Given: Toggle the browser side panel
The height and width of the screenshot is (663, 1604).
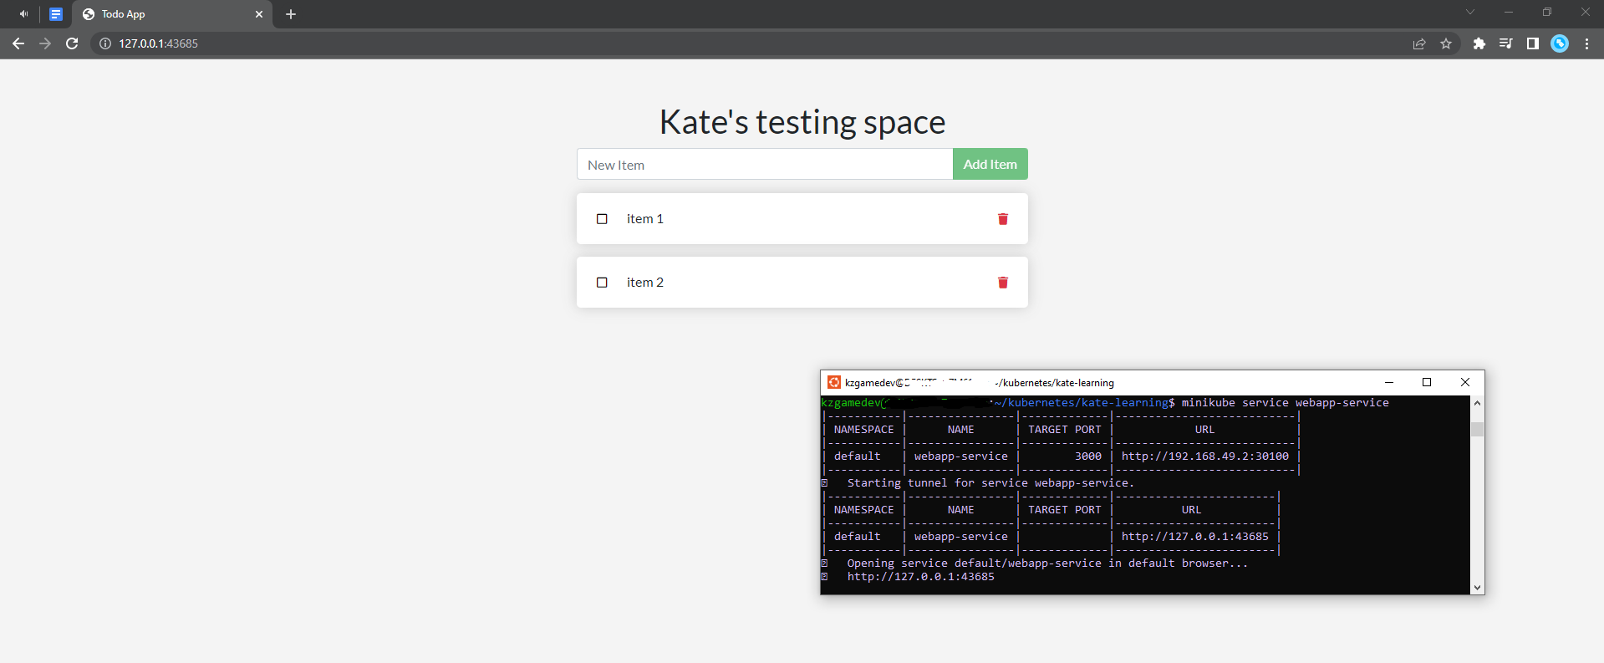Looking at the screenshot, I should pos(1532,43).
